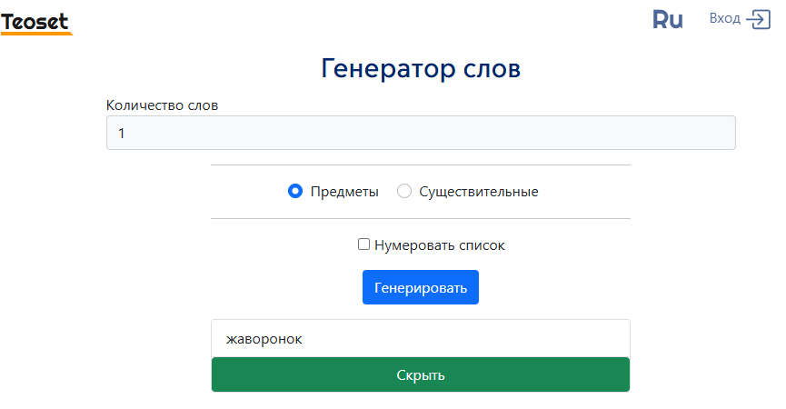Click the white result box around жаворонок
Image resolution: width=786 pixels, height=409 pixels.
[421, 338]
